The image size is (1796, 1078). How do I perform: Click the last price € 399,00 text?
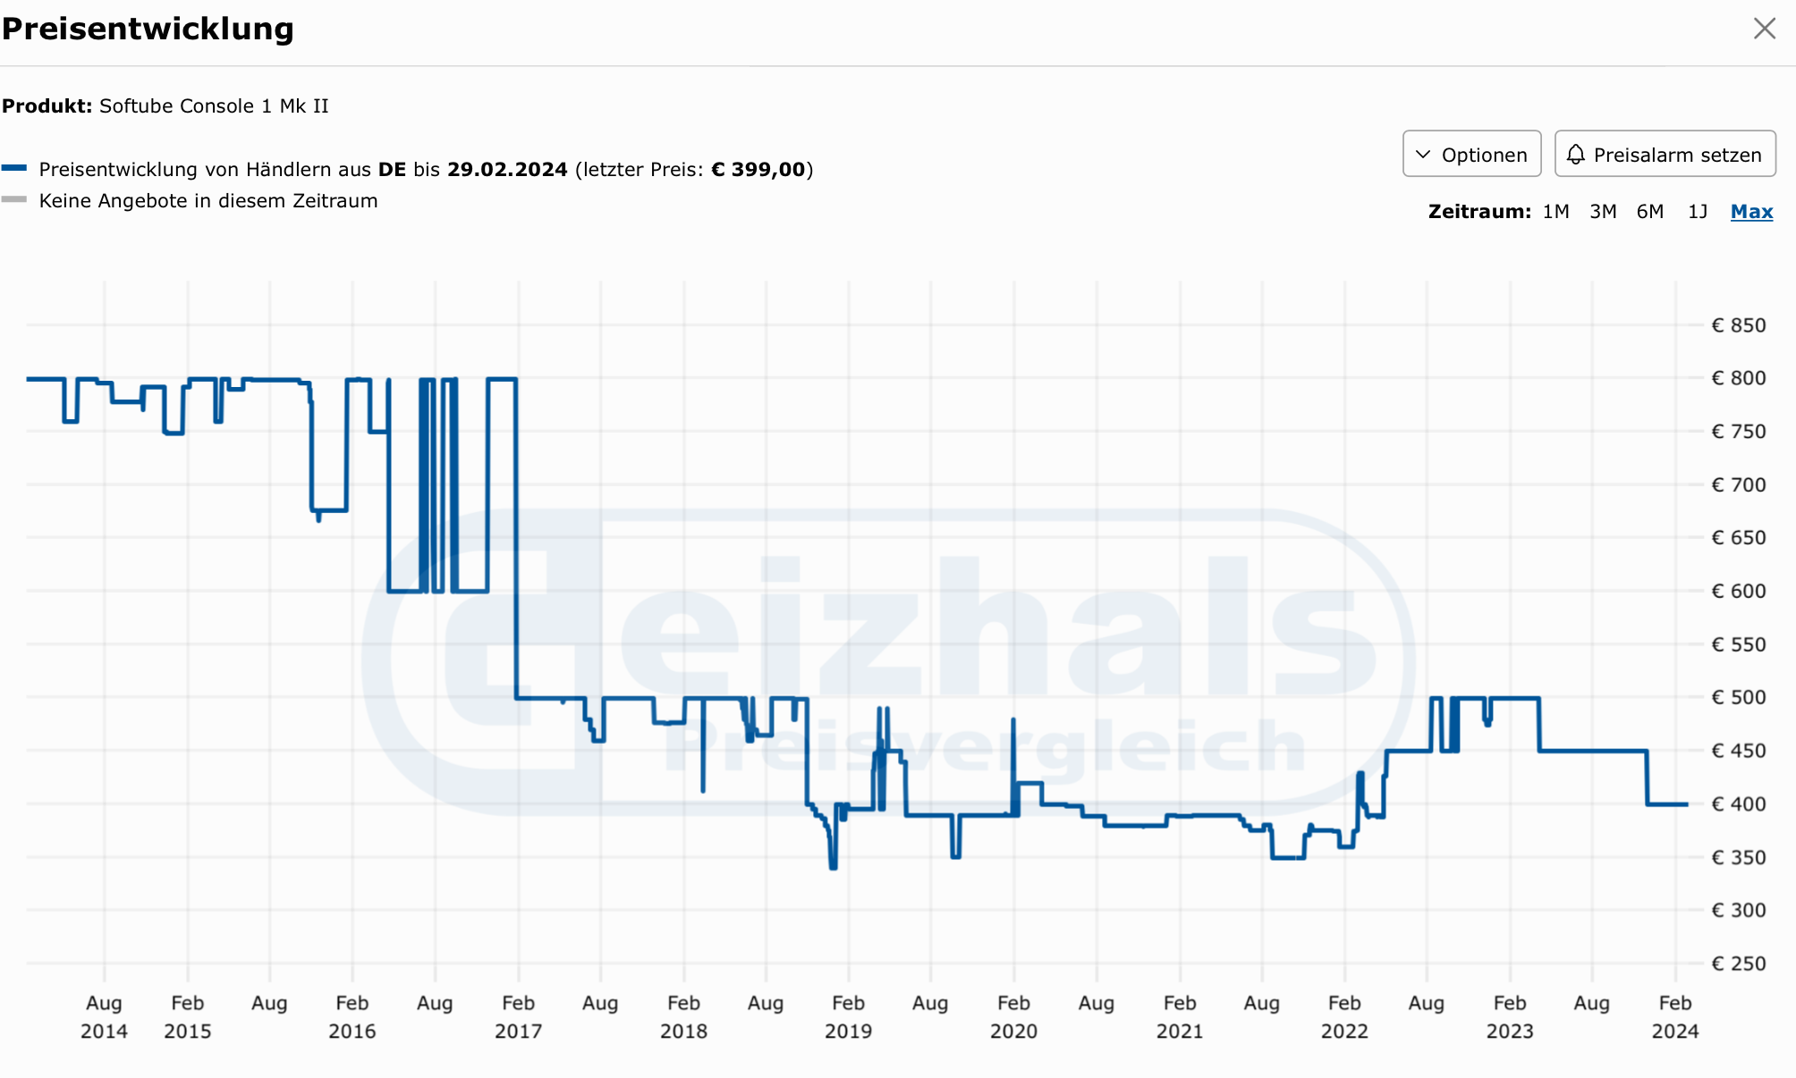pyautogui.click(x=758, y=170)
